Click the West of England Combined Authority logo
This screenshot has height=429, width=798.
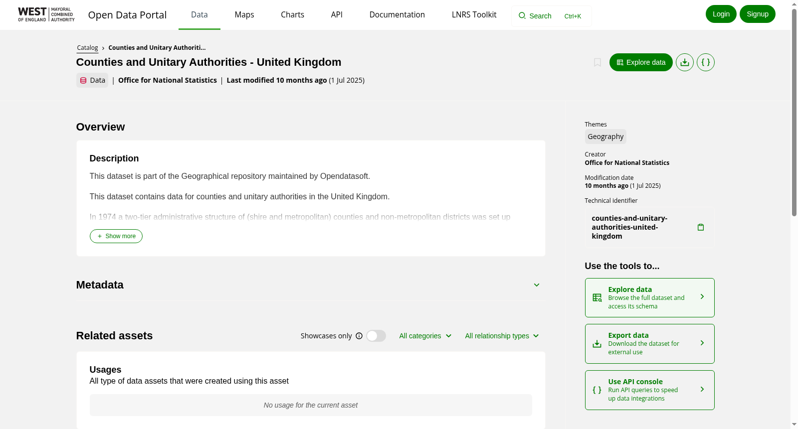point(46,14)
